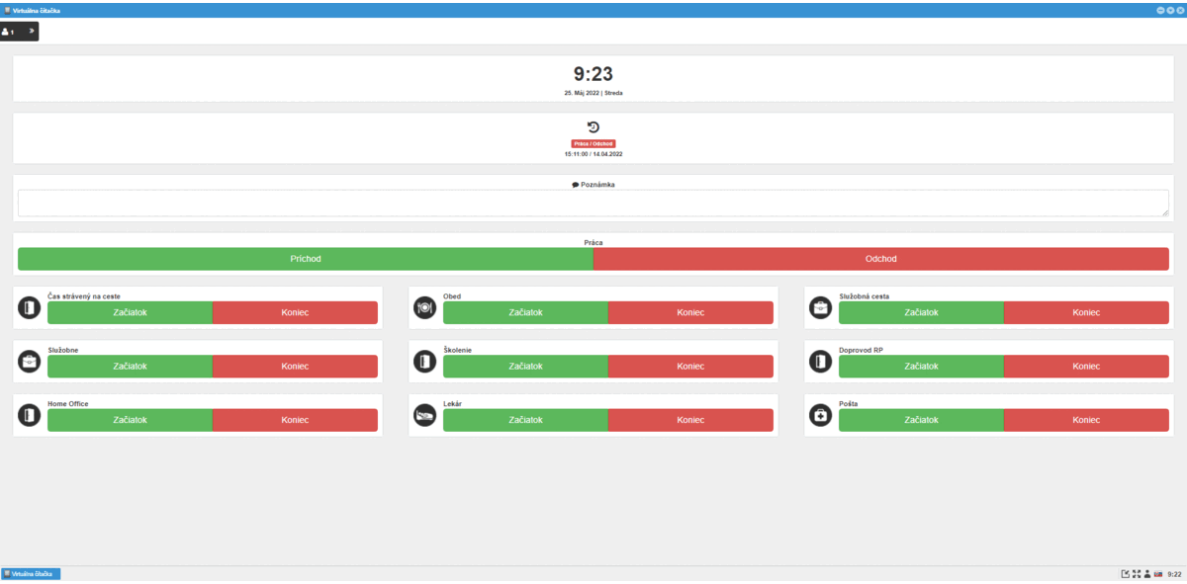Click the fullscreen arrows tray icon
This screenshot has width=1187, height=584.
[1137, 573]
